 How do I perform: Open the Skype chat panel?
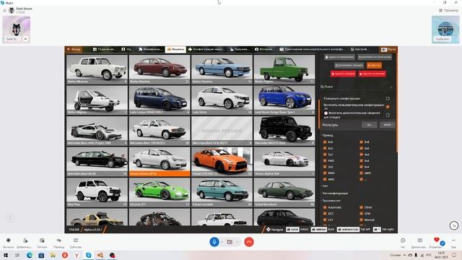click(403, 243)
